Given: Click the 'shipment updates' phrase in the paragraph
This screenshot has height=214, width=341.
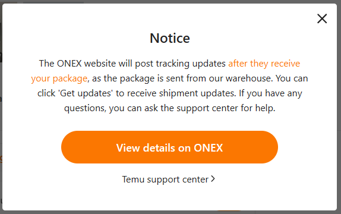Looking at the screenshot, I should point(197,93).
